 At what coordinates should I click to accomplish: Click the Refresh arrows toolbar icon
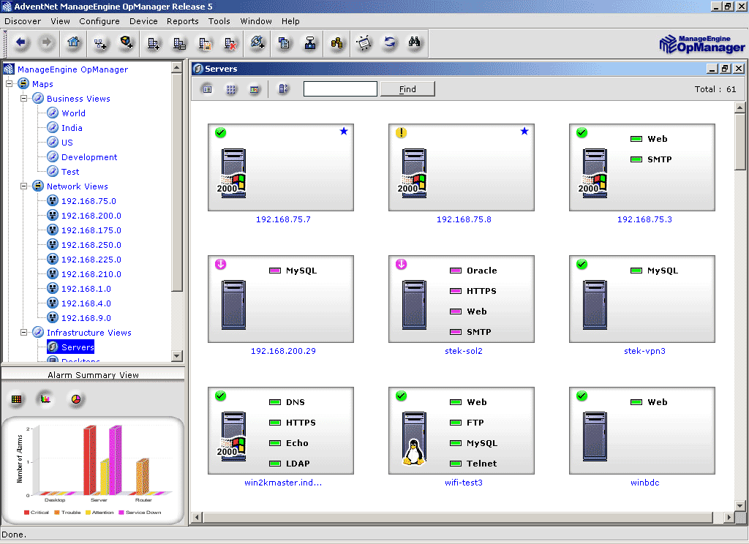(x=390, y=42)
